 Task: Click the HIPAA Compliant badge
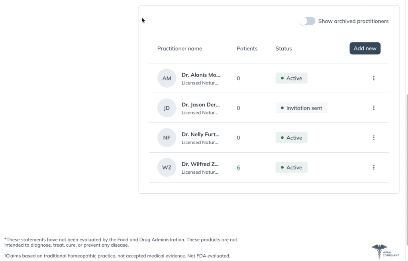pyautogui.click(x=385, y=251)
